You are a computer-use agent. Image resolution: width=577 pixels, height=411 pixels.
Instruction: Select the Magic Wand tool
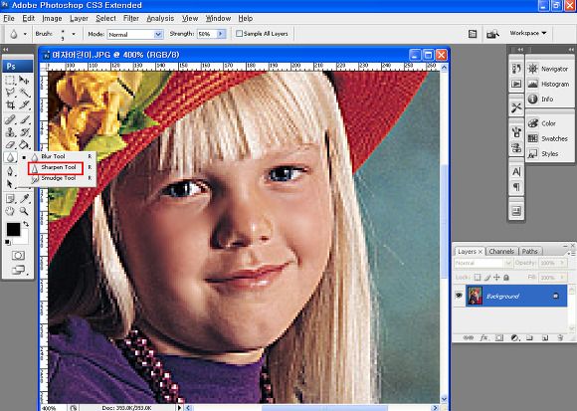[24, 93]
